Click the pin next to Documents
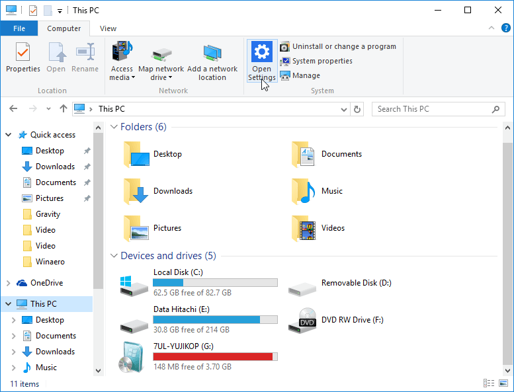 87,182
